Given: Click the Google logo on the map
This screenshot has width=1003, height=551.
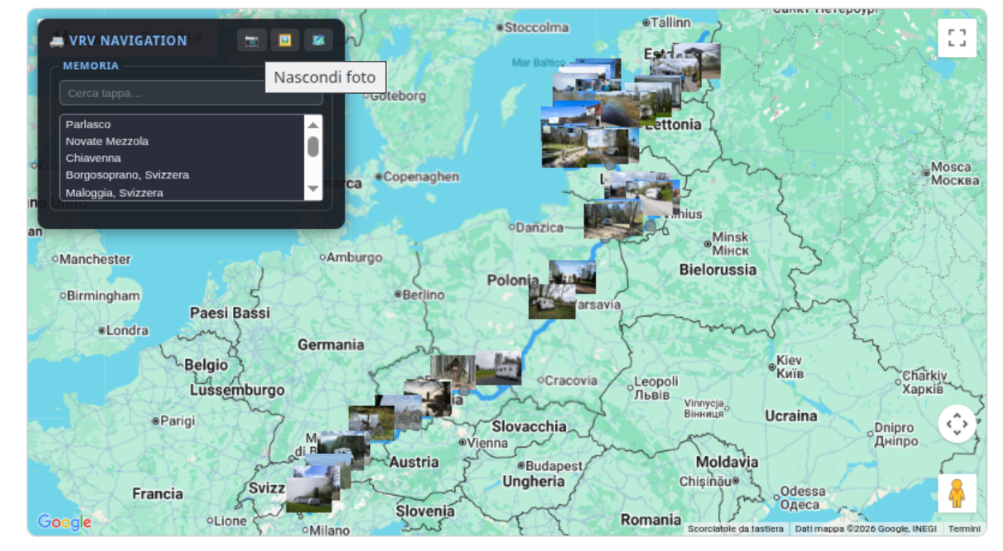Looking at the screenshot, I should 64,523.
